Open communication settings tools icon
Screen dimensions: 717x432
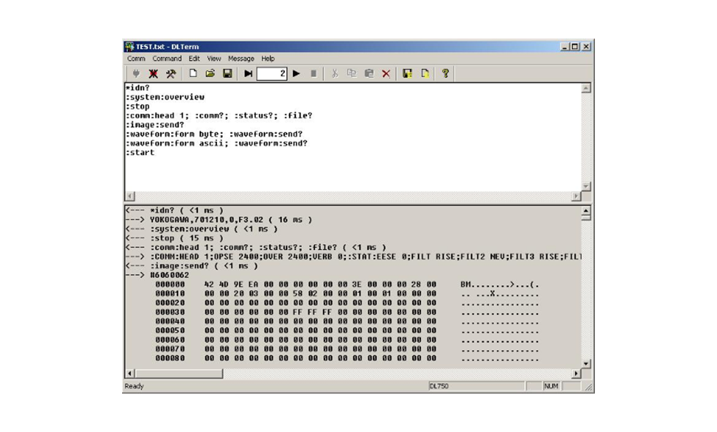(x=171, y=74)
